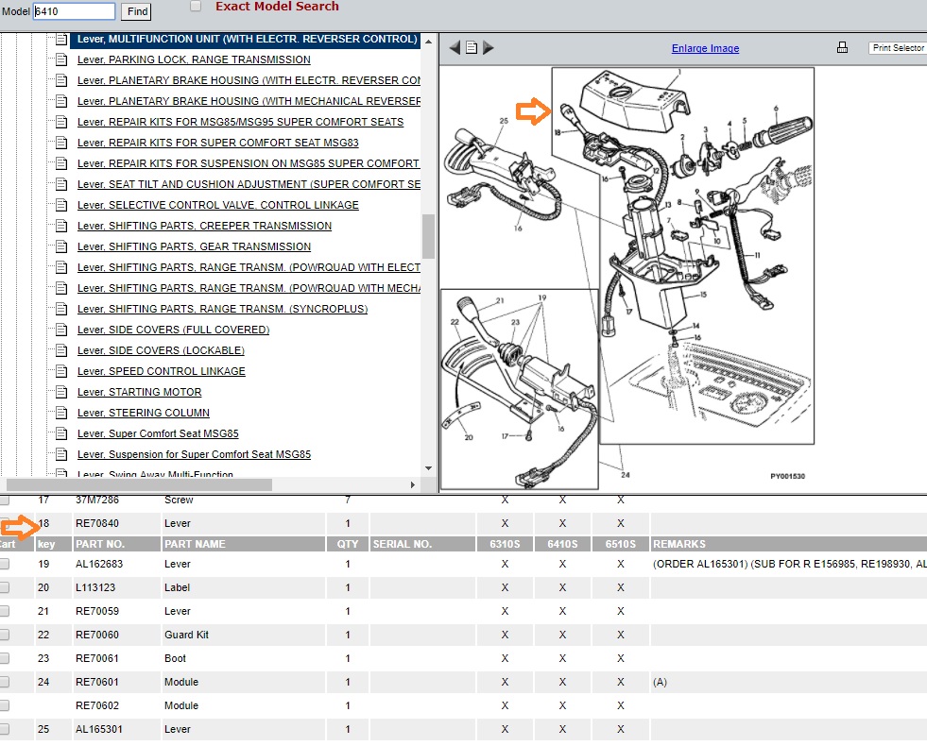The height and width of the screenshot is (746, 927).
Task: Check cart box for part AL162683
Action: (x=5, y=564)
